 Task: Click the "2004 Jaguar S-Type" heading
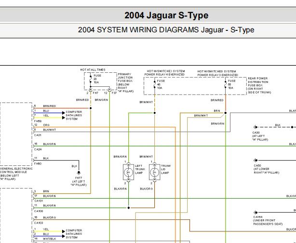click(166, 15)
